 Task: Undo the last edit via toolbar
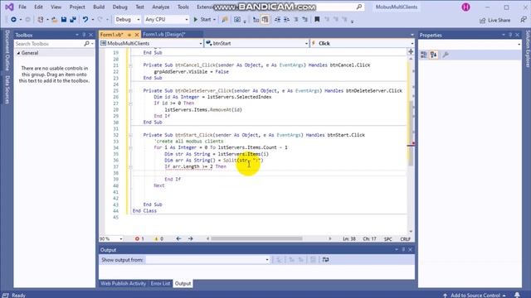click(85, 20)
